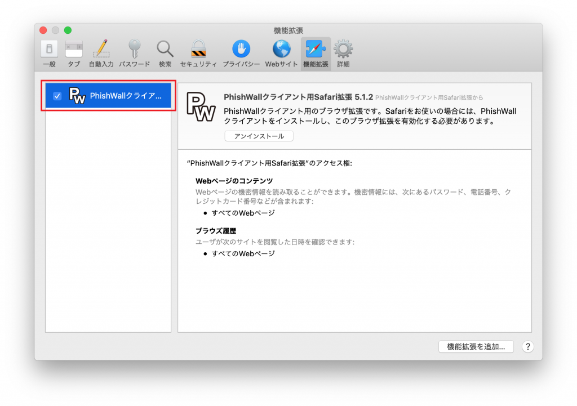Open the パスワード key icon pane
Viewport: 577px width, 406px height.
click(x=134, y=53)
